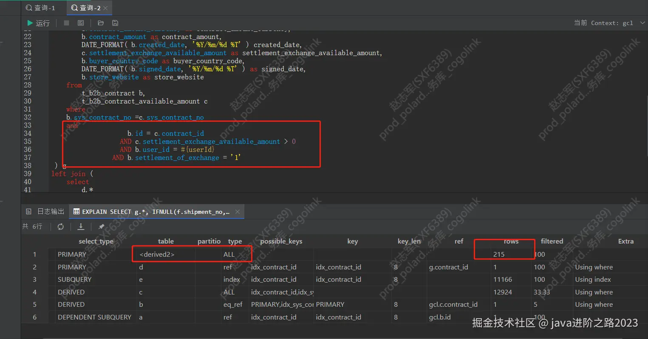Screen dimensions: 648x339
Task: Click the gcl.b.id ref cell
Action: pyautogui.click(x=459, y=317)
